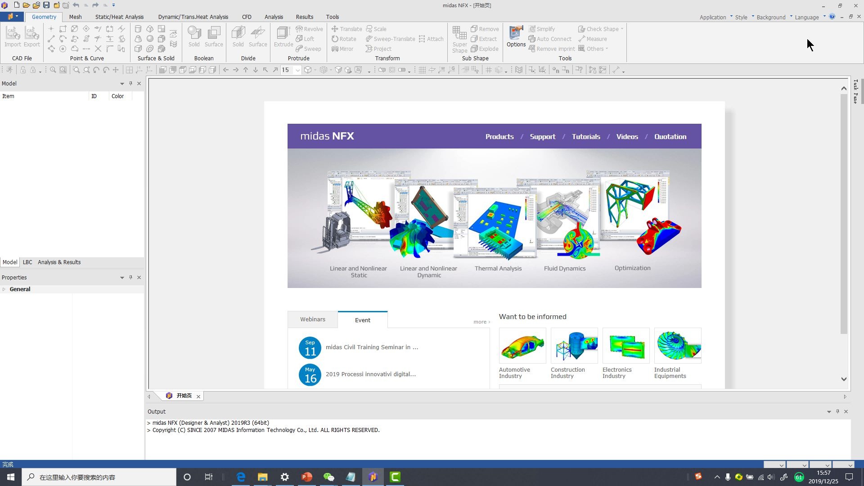Toggle pin on the Model panel
864x486 pixels.
coord(130,83)
